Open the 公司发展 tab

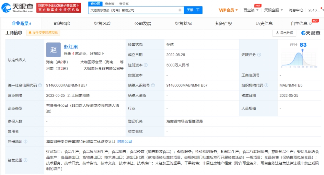coord(143,24)
